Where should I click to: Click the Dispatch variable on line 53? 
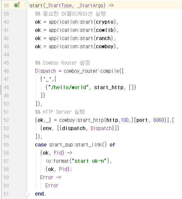pos(101,128)
